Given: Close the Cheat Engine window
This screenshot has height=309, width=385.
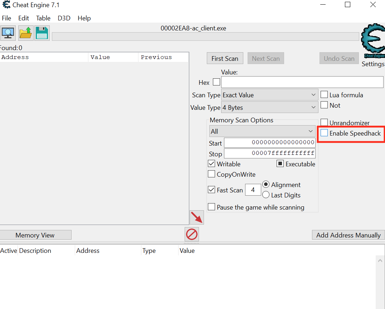Looking at the screenshot, I should click(373, 5).
